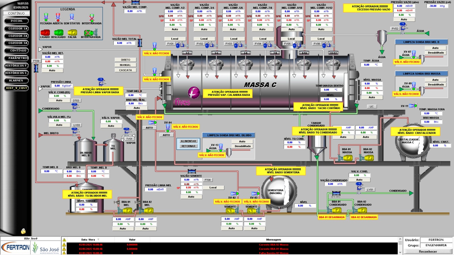Viewport: 454px width, 255px height.
Task: Open the BBA 01 CONDENSADO pump icon
Action: [x=335, y=210]
